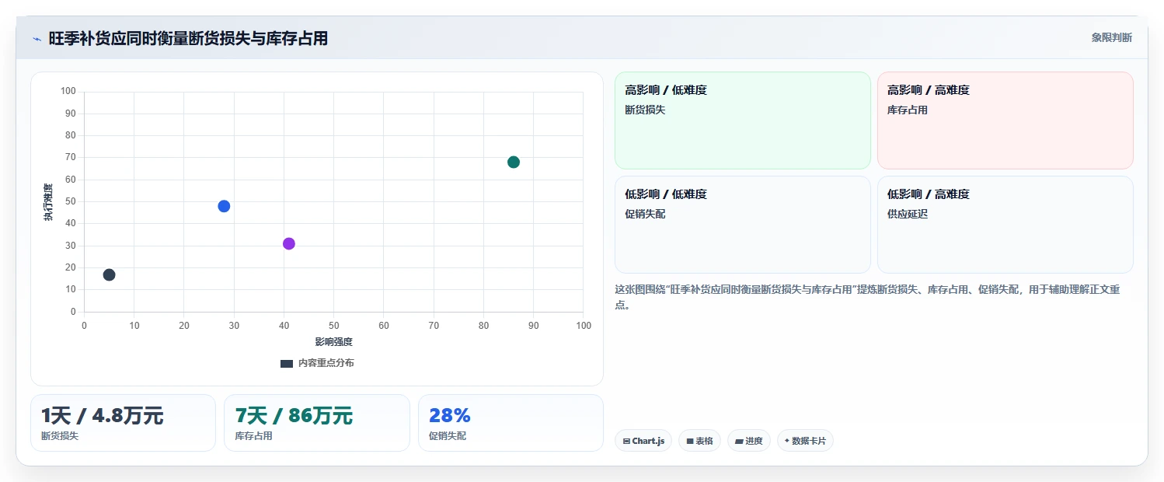Click the 影响强度 axis label
The width and height of the screenshot is (1164, 482).
click(333, 342)
